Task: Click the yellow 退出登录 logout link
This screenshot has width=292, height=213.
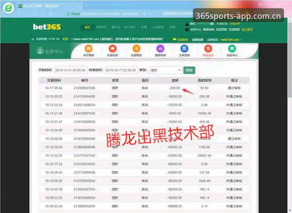Action: (x=247, y=30)
